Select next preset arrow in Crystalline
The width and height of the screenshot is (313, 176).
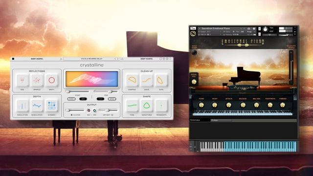(x=117, y=59)
